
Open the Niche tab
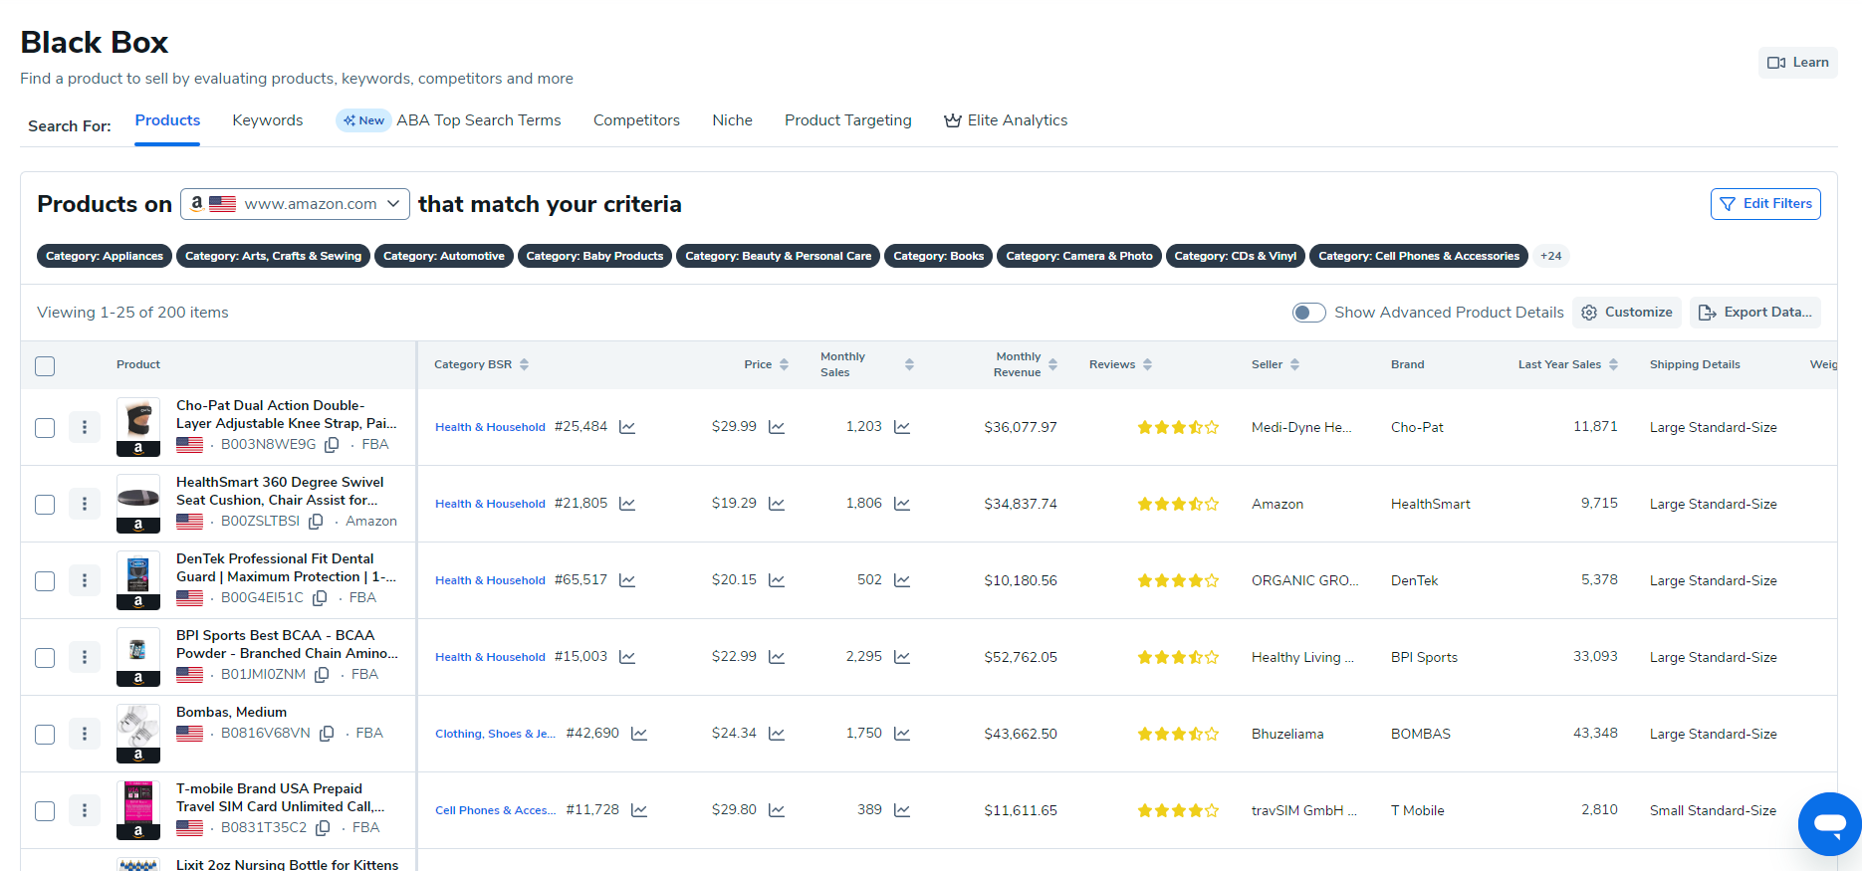[x=733, y=120]
